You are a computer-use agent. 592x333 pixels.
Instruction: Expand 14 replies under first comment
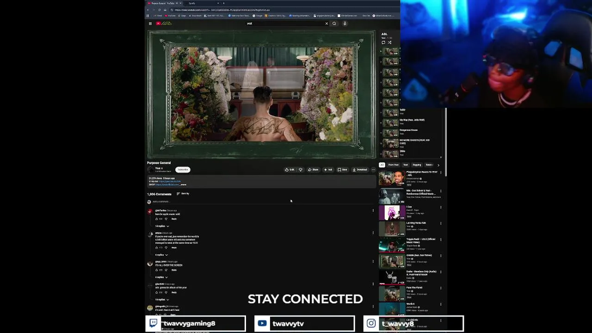162,226
